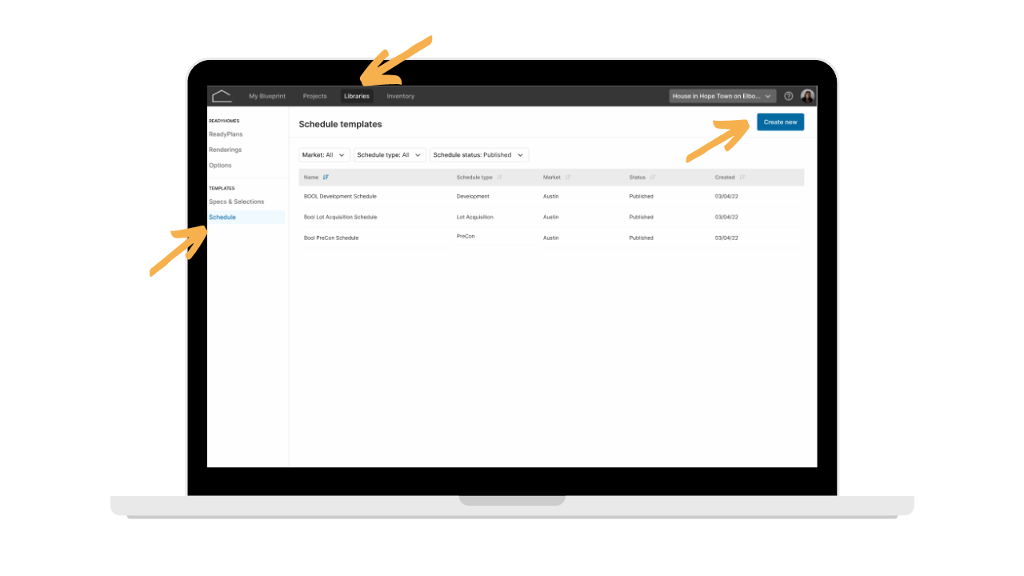Image resolution: width=1024 pixels, height=576 pixels.
Task: Sort by Name column icon
Action: [x=326, y=178]
